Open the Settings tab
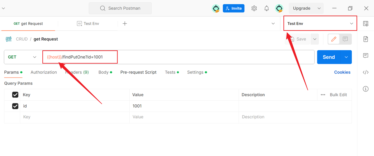The height and width of the screenshot is (156, 374). coord(197,72)
